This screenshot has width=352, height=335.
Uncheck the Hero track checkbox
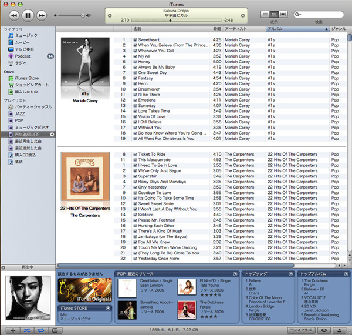[135, 83]
